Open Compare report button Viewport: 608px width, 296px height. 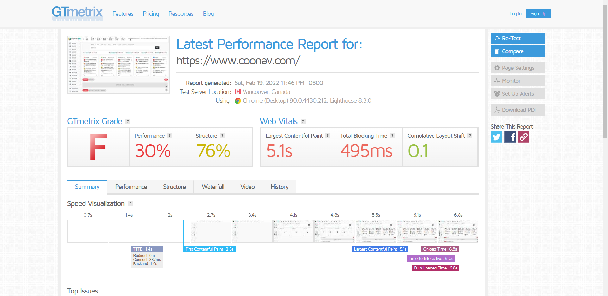tap(518, 51)
